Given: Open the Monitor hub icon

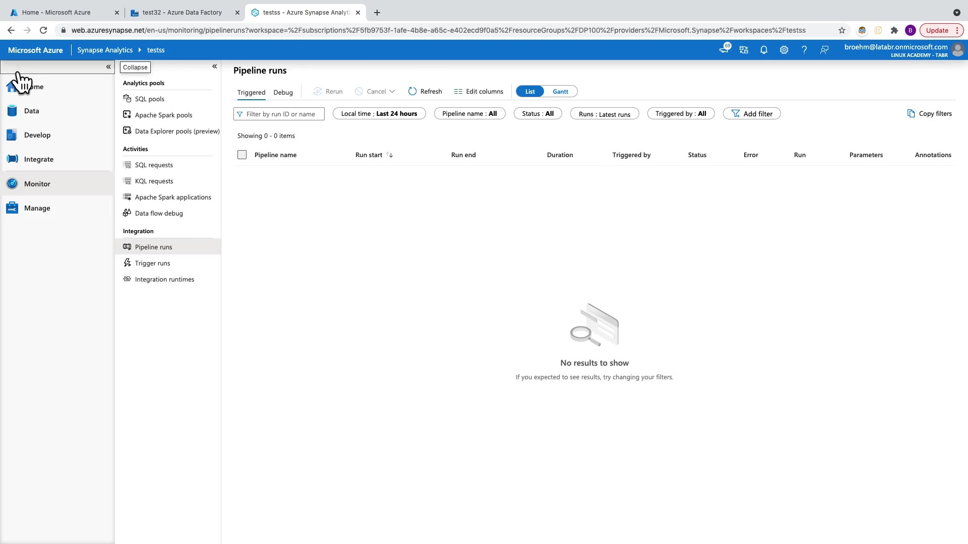Looking at the screenshot, I should pos(13,184).
